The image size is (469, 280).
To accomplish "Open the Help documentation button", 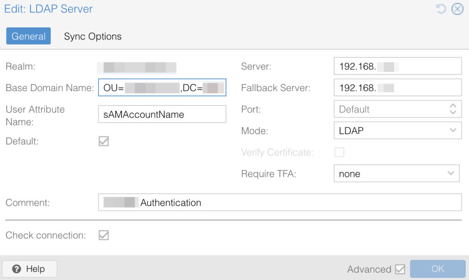I will click(30, 269).
